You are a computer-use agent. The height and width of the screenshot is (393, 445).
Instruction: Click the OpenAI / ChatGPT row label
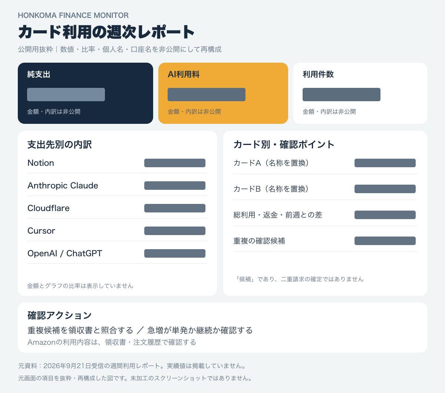point(65,254)
